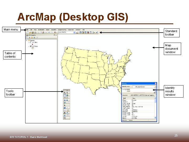
Task: Select List By Selection icon in Table of Contents
Action: click(34, 38)
